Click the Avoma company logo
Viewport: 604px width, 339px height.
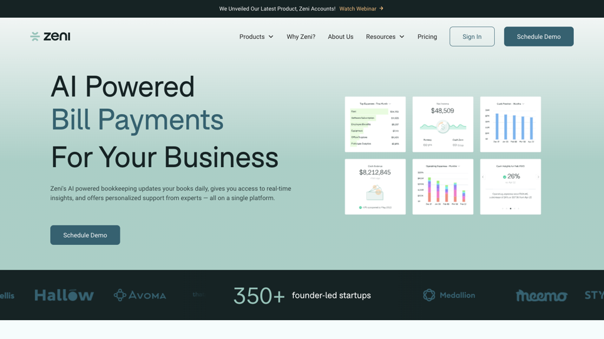coord(140,295)
